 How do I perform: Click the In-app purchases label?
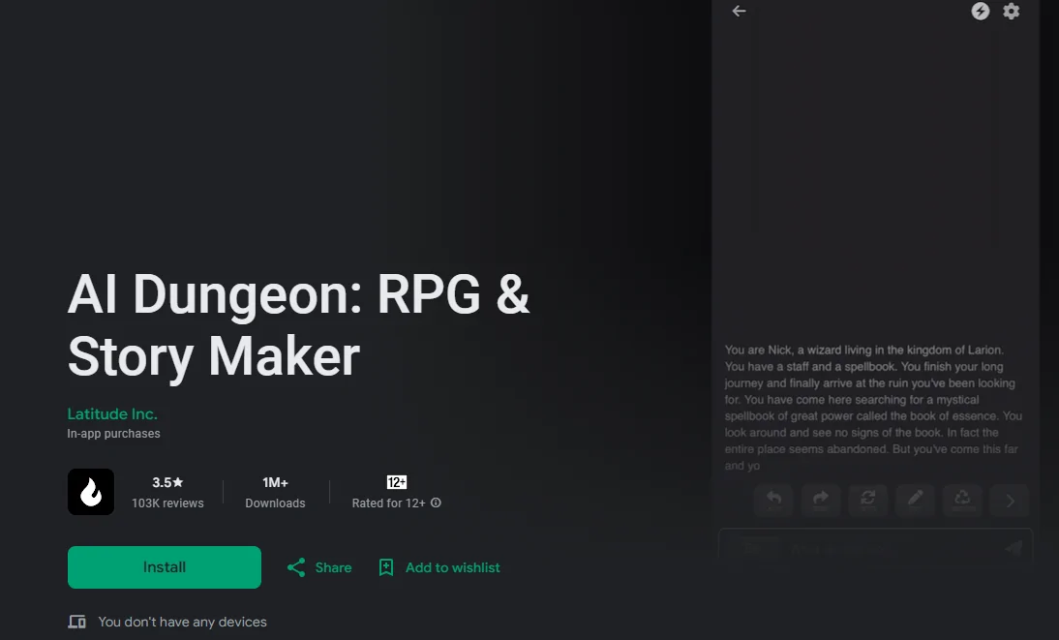[113, 434]
